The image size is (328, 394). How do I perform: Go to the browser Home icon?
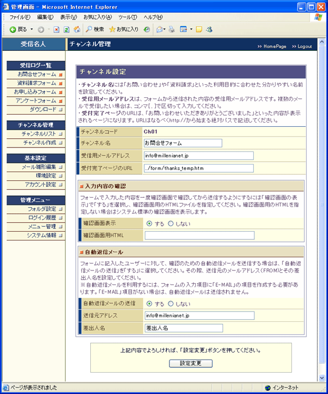tap(77, 30)
